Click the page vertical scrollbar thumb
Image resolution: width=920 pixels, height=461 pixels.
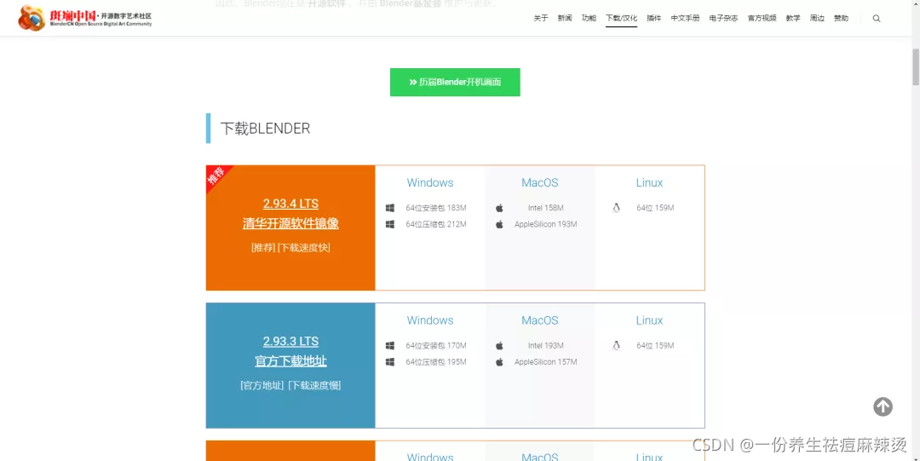pos(915,67)
